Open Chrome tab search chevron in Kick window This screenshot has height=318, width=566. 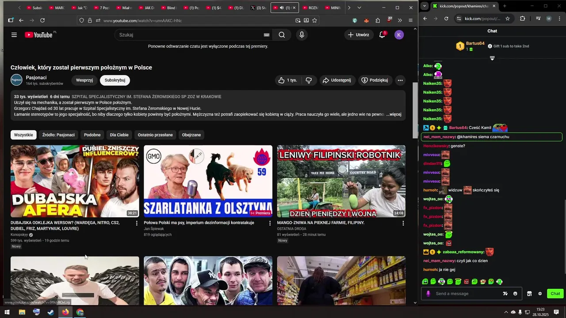tap(424, 6)
